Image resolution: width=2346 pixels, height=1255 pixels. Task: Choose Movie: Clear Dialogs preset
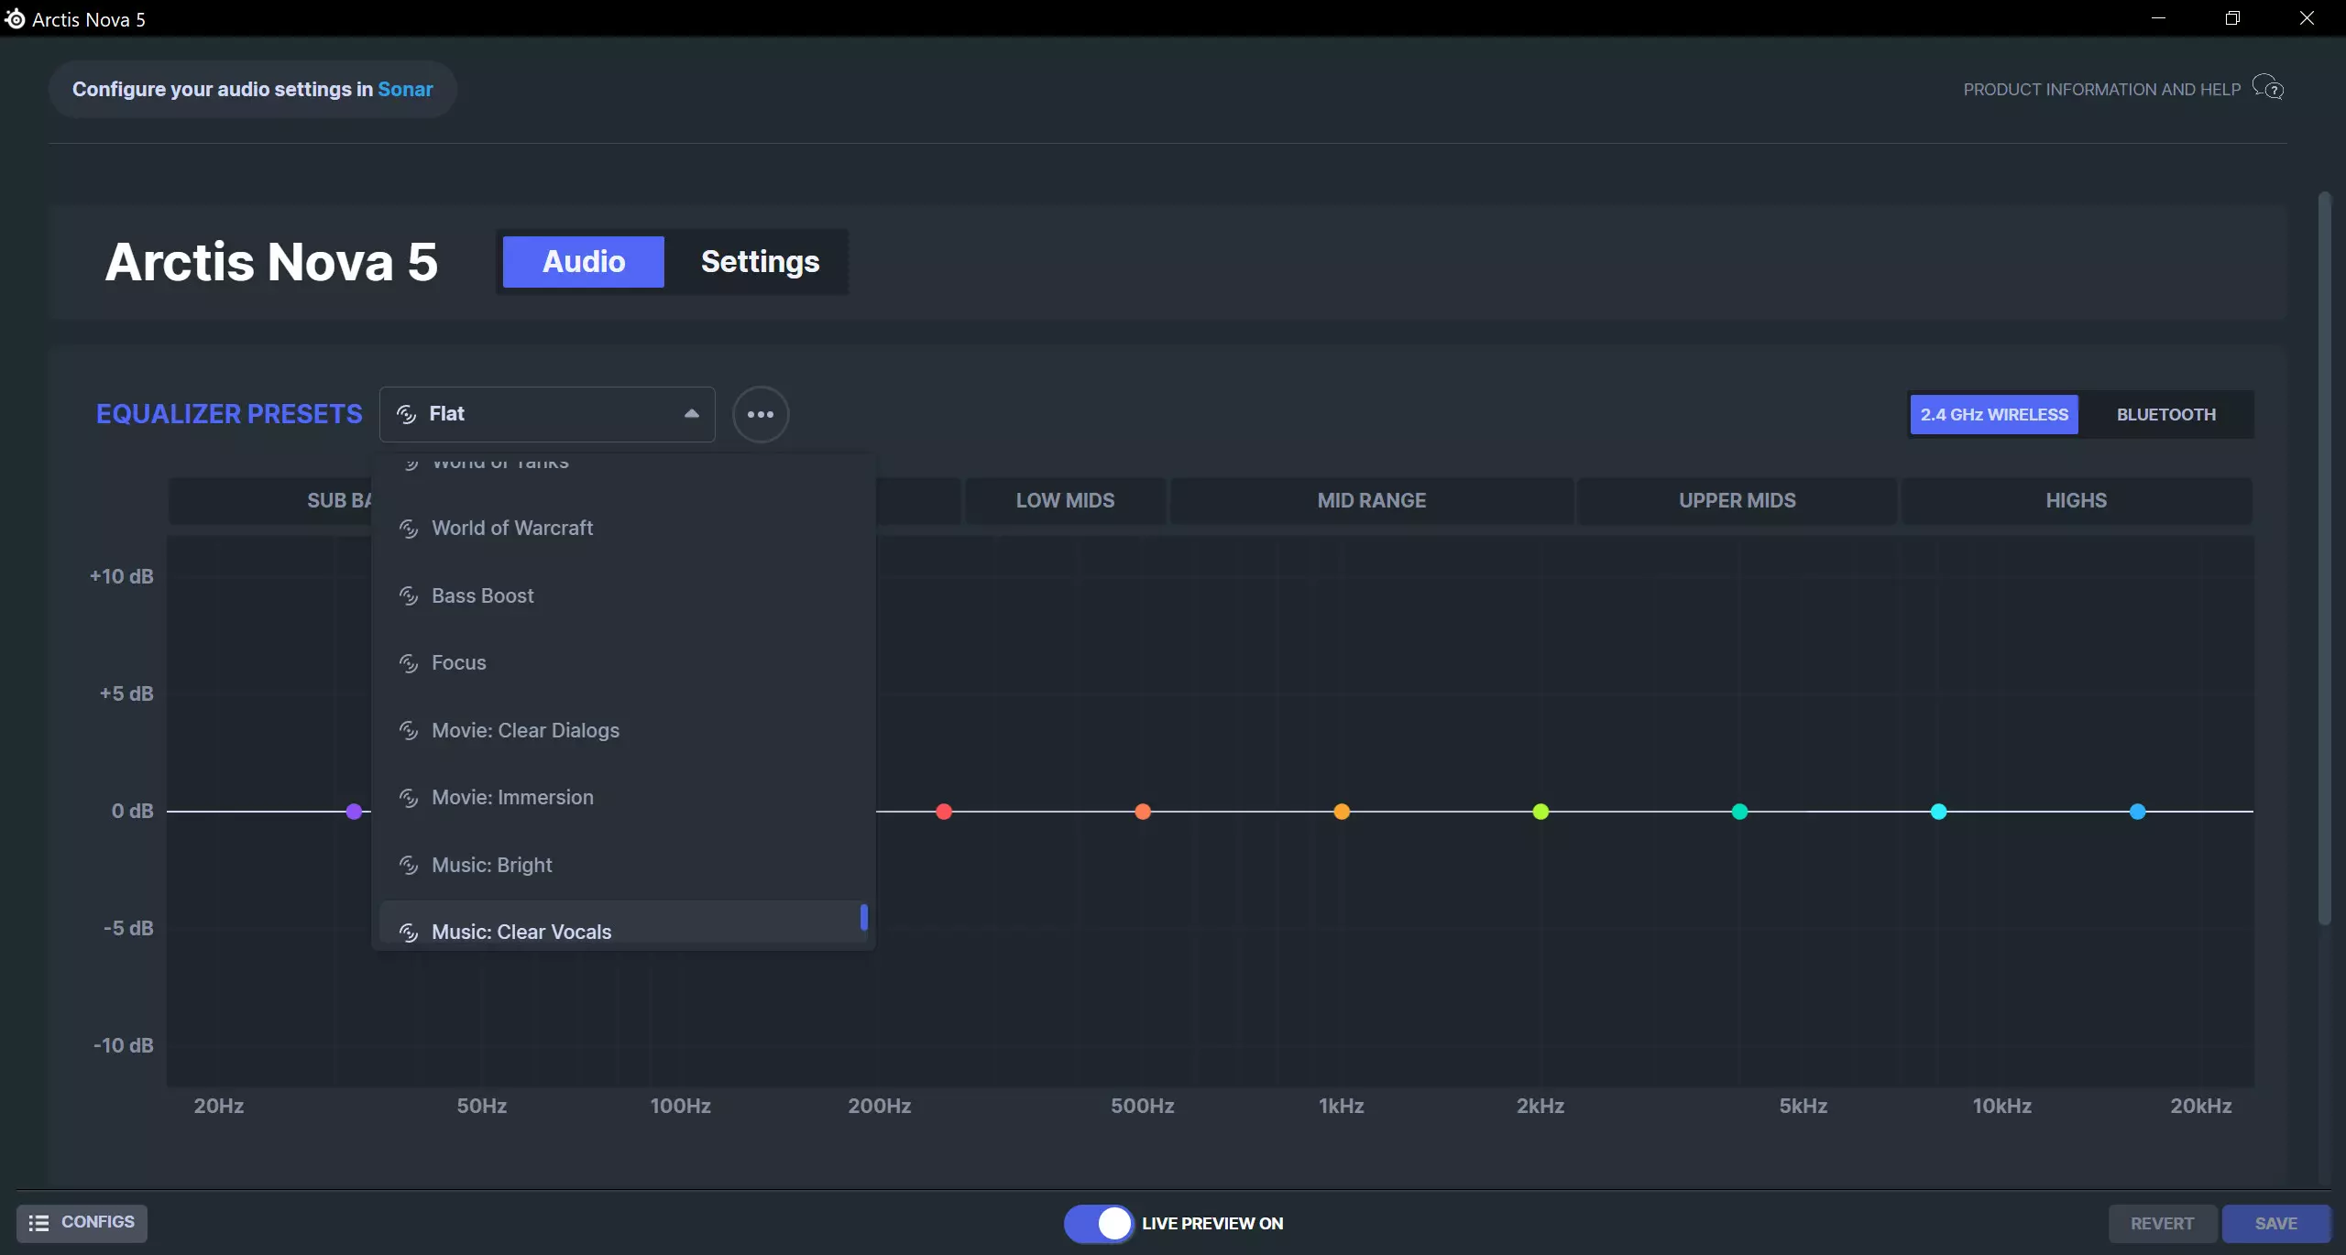pos(623,731)
